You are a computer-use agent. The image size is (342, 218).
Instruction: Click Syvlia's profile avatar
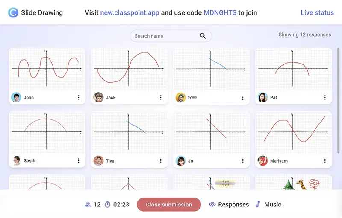180,97
